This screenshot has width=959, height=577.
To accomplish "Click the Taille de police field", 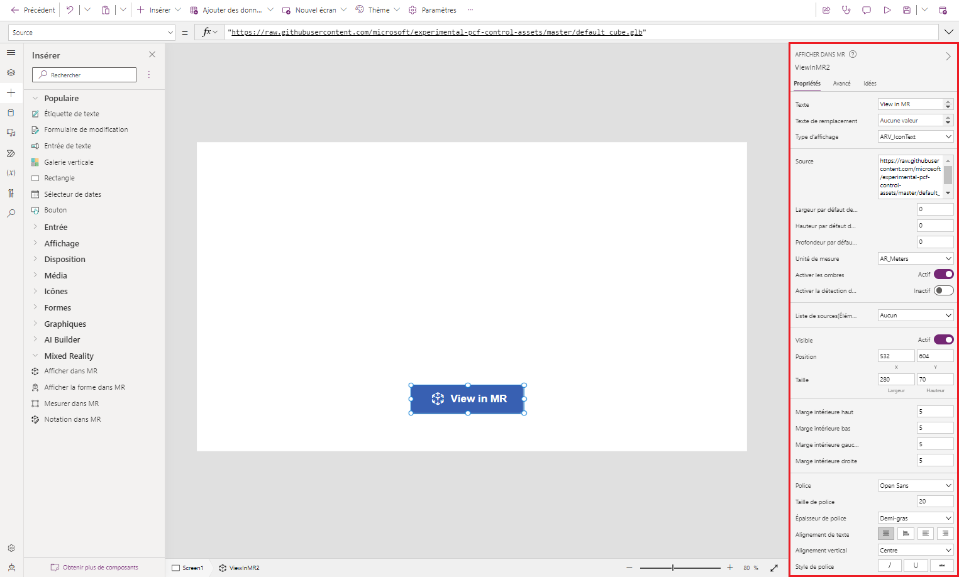I will point(935,502).
